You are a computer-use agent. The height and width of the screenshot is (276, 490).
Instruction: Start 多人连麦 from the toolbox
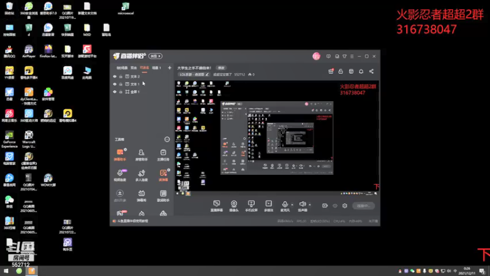(x=141, y=175)
